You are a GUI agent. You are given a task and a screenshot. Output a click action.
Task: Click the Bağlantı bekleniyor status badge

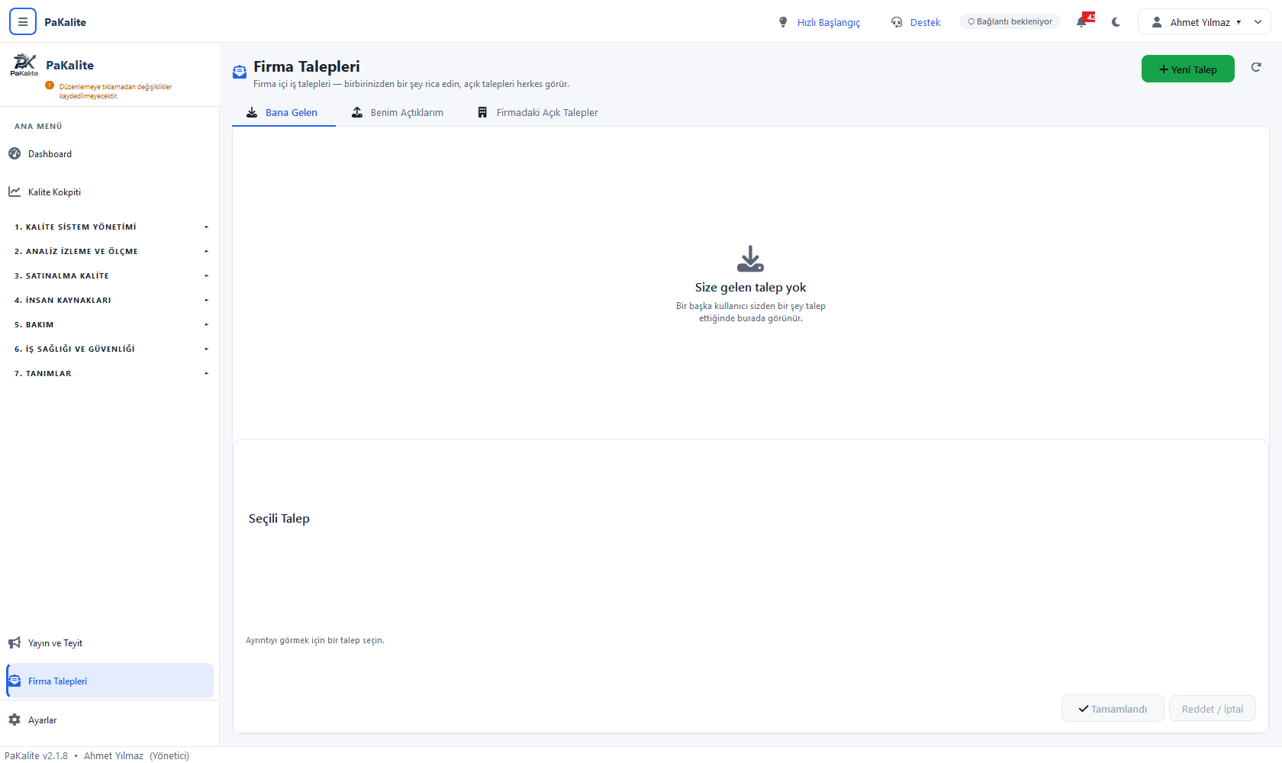pyautogui.click(x=1010, y=21)
